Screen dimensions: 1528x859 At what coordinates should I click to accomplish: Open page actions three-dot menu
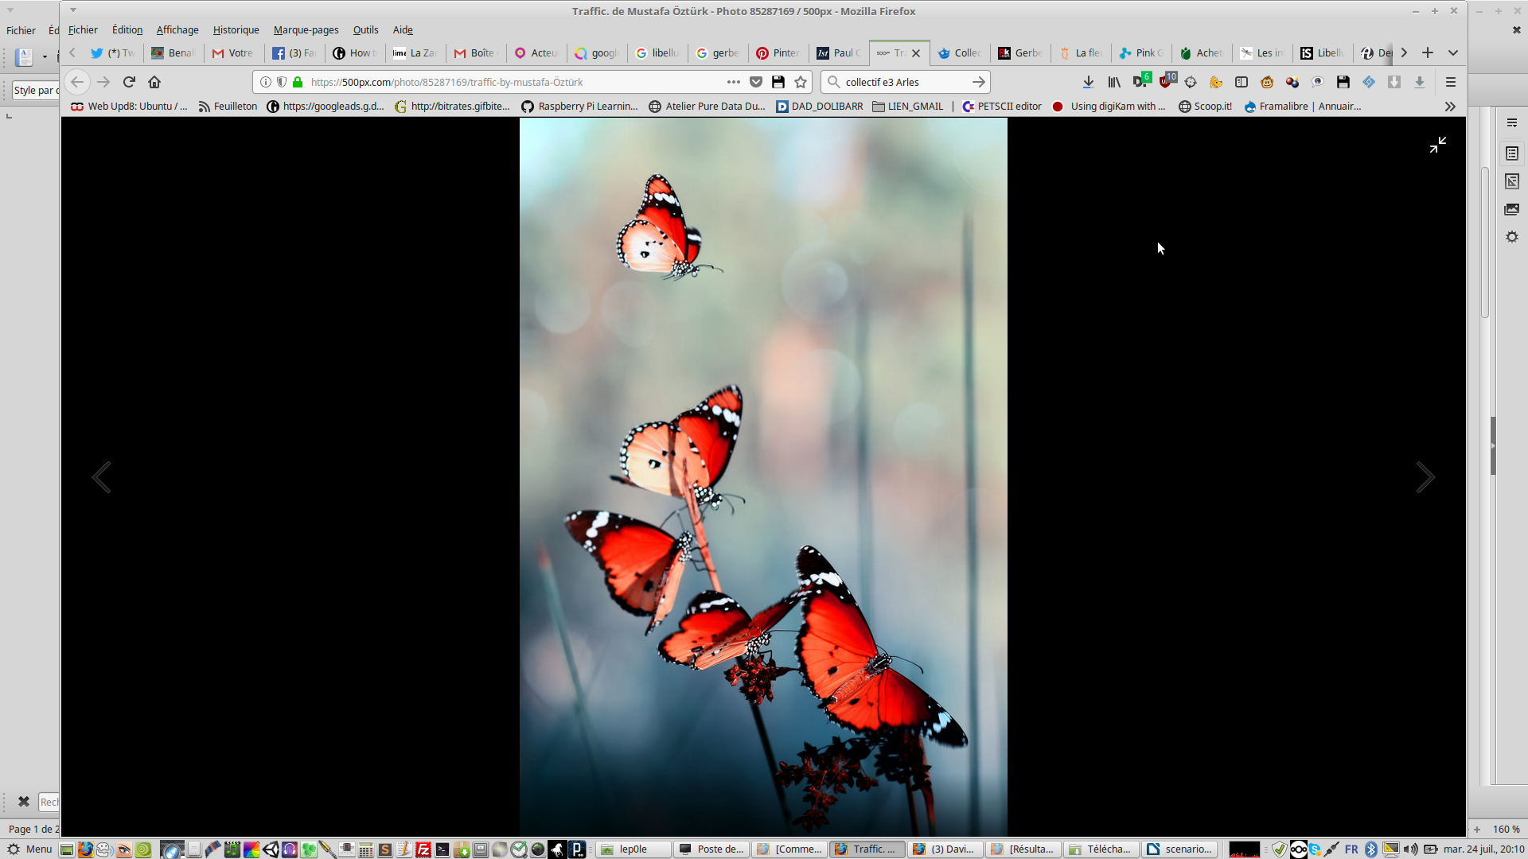click(x=733, y=82)
